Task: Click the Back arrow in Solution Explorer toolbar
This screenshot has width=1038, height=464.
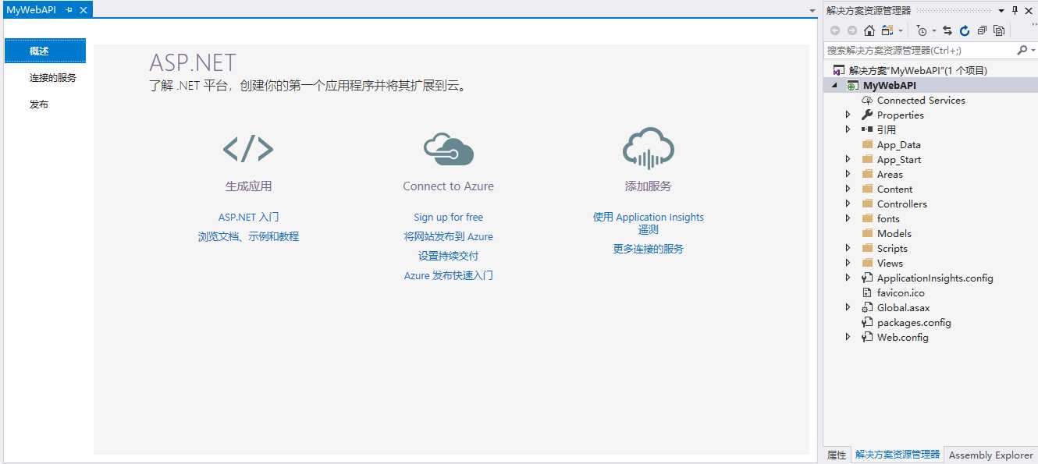Action: [834, 30]
